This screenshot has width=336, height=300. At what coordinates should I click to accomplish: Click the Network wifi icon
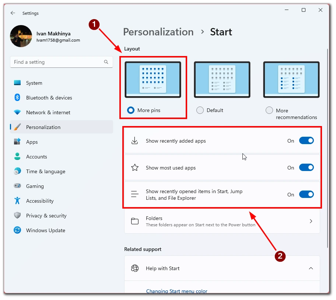coord(17,112)
